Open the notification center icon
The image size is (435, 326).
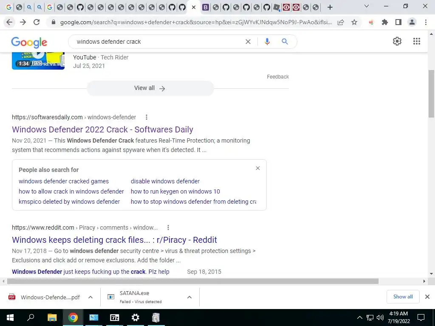[x=421, y=318]
